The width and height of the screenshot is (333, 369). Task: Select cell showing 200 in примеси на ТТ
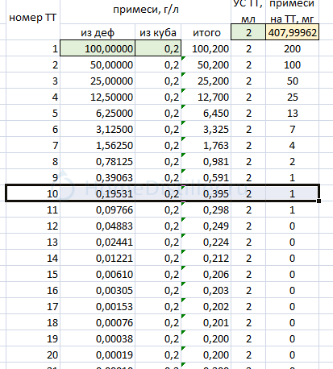click(293, 48)
